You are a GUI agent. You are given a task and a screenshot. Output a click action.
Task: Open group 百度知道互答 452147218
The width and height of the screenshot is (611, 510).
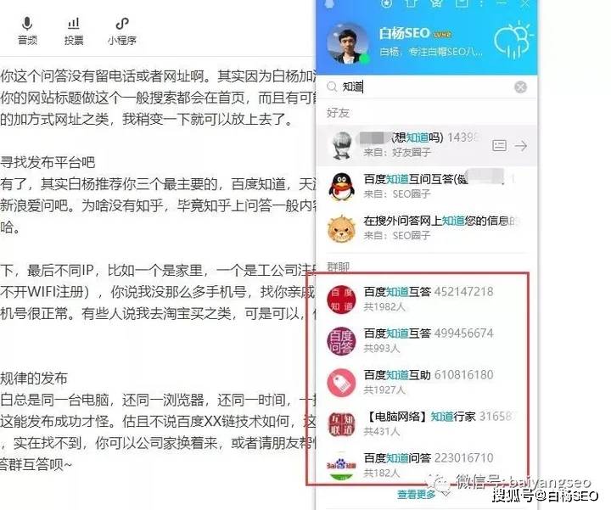427,299
